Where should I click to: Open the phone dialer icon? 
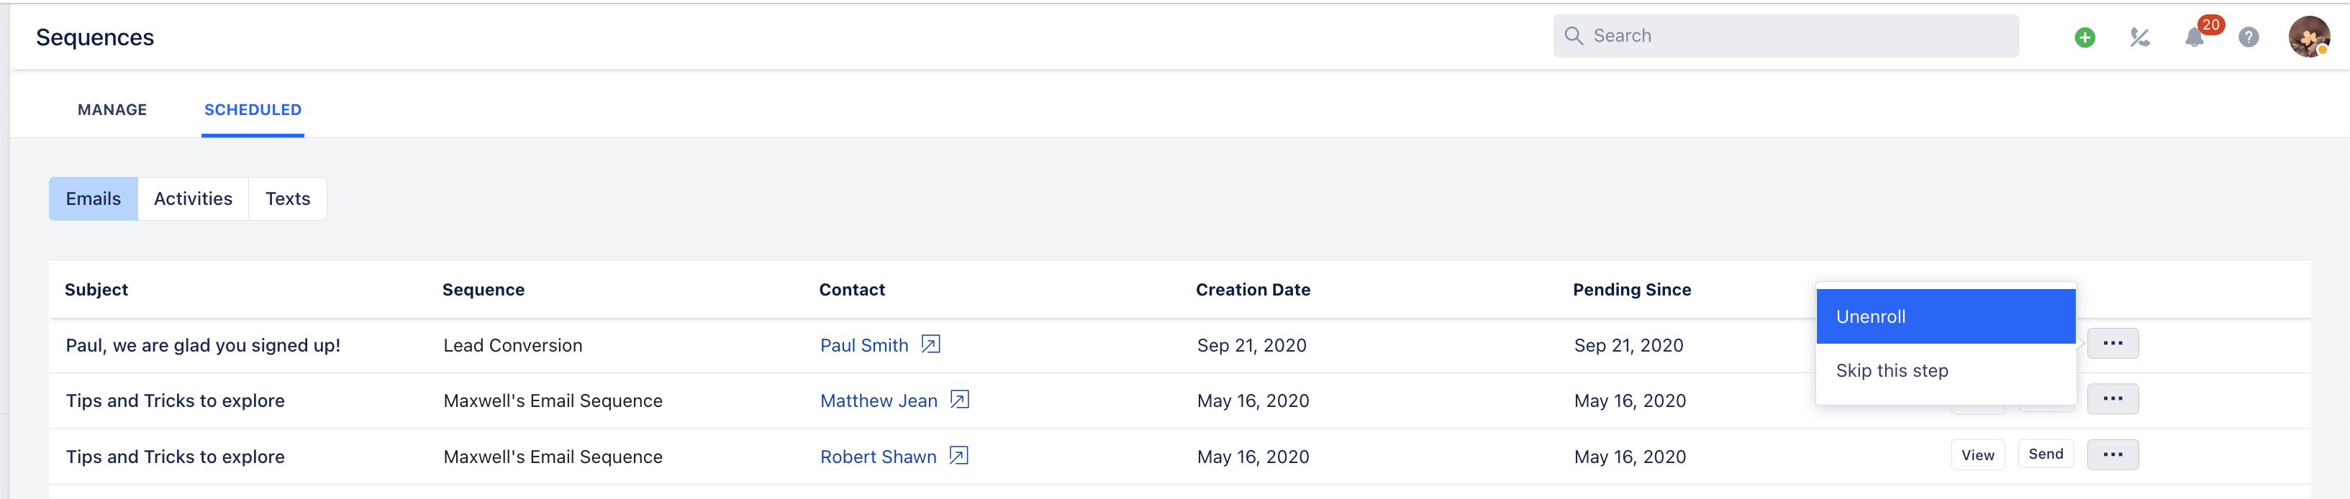pos(2139,37)
